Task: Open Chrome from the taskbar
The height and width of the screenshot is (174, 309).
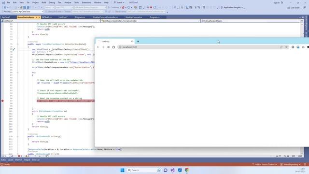Action: [x=187, y=170]
